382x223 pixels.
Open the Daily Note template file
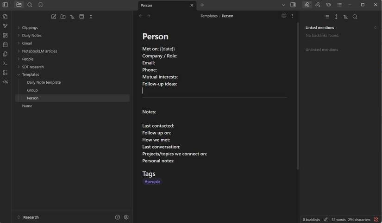tap(44, 82)
